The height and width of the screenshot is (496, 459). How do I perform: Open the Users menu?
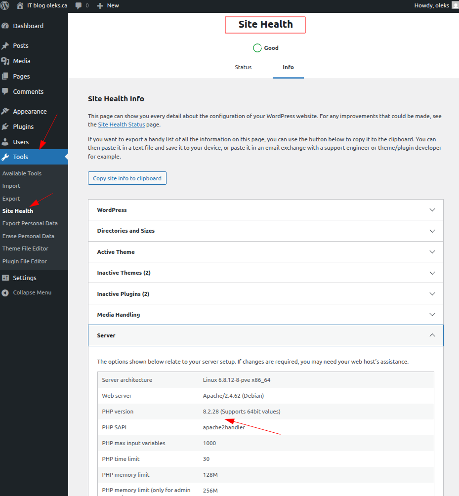coord(21,142)
